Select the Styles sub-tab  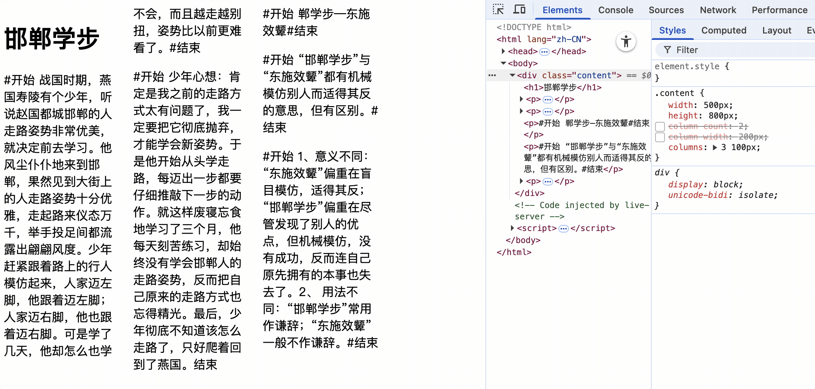point(672,30)
